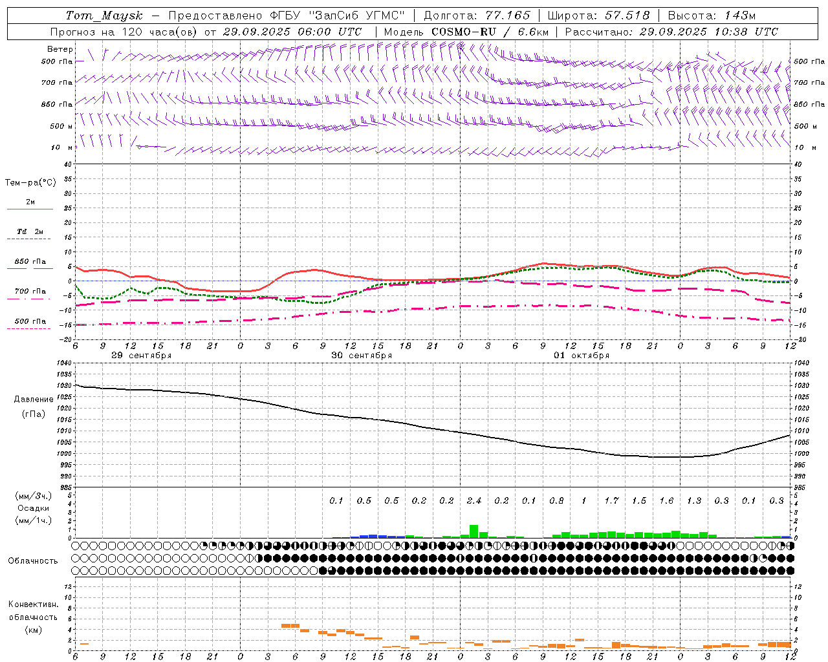This screenshot has width=828, height=662.
Task: Select the "Высота: 143м" elevation text
Action: click(x=712, y=16)
